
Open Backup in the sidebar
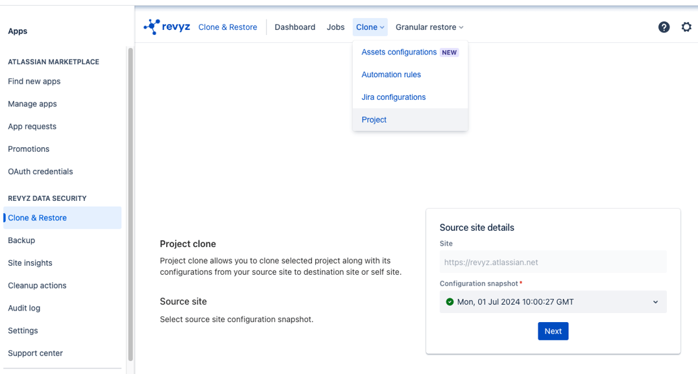pos(21,240)
